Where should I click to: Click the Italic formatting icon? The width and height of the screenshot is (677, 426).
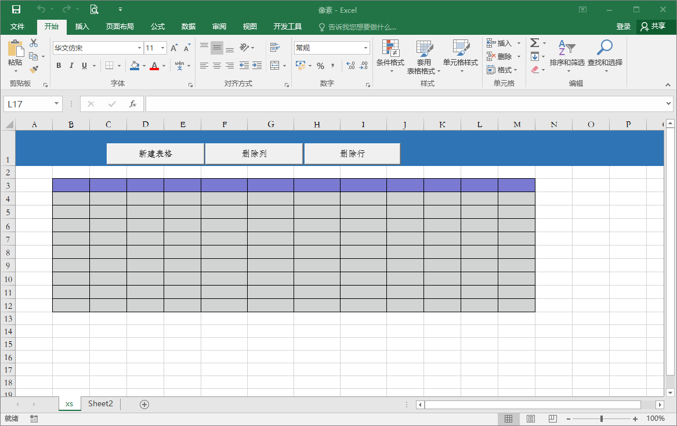(x=71, y=66)
